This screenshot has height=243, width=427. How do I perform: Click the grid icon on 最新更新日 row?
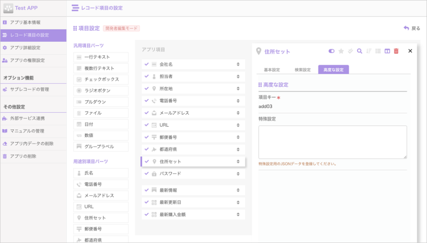click(154, 202)
